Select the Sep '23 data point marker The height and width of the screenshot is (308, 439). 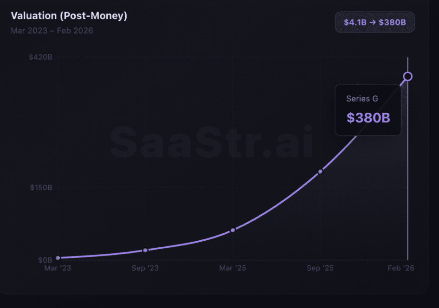pyautogui.click(x=145, y=250)
